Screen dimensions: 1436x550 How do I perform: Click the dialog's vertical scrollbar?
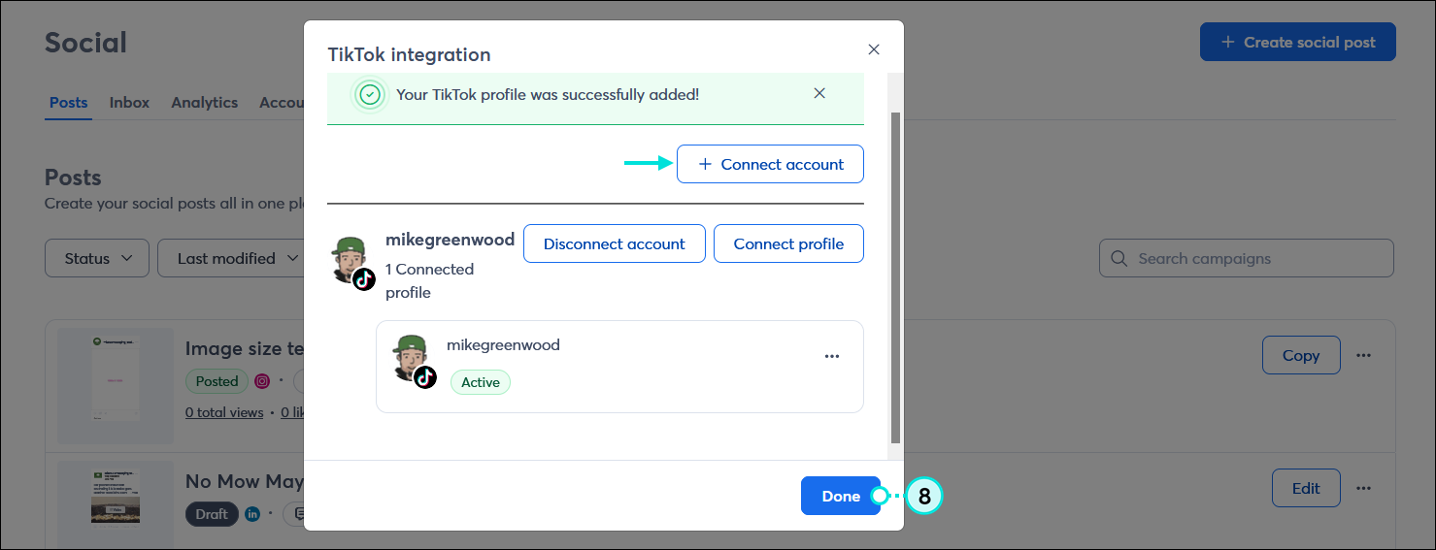click(895, 276)
